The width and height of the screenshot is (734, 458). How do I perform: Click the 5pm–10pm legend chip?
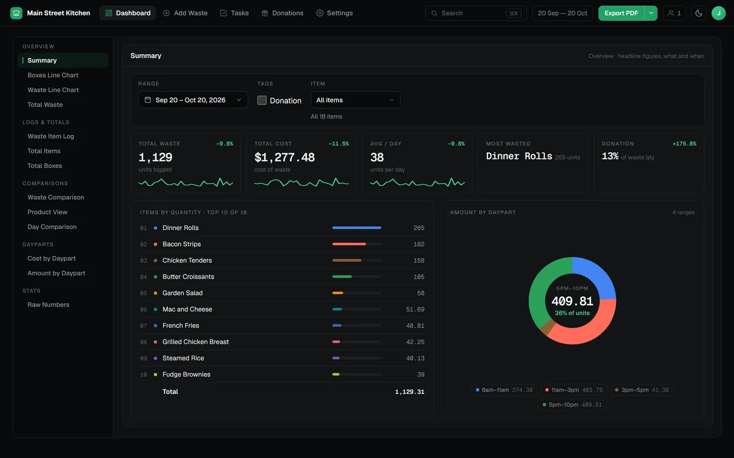point(572,405)
